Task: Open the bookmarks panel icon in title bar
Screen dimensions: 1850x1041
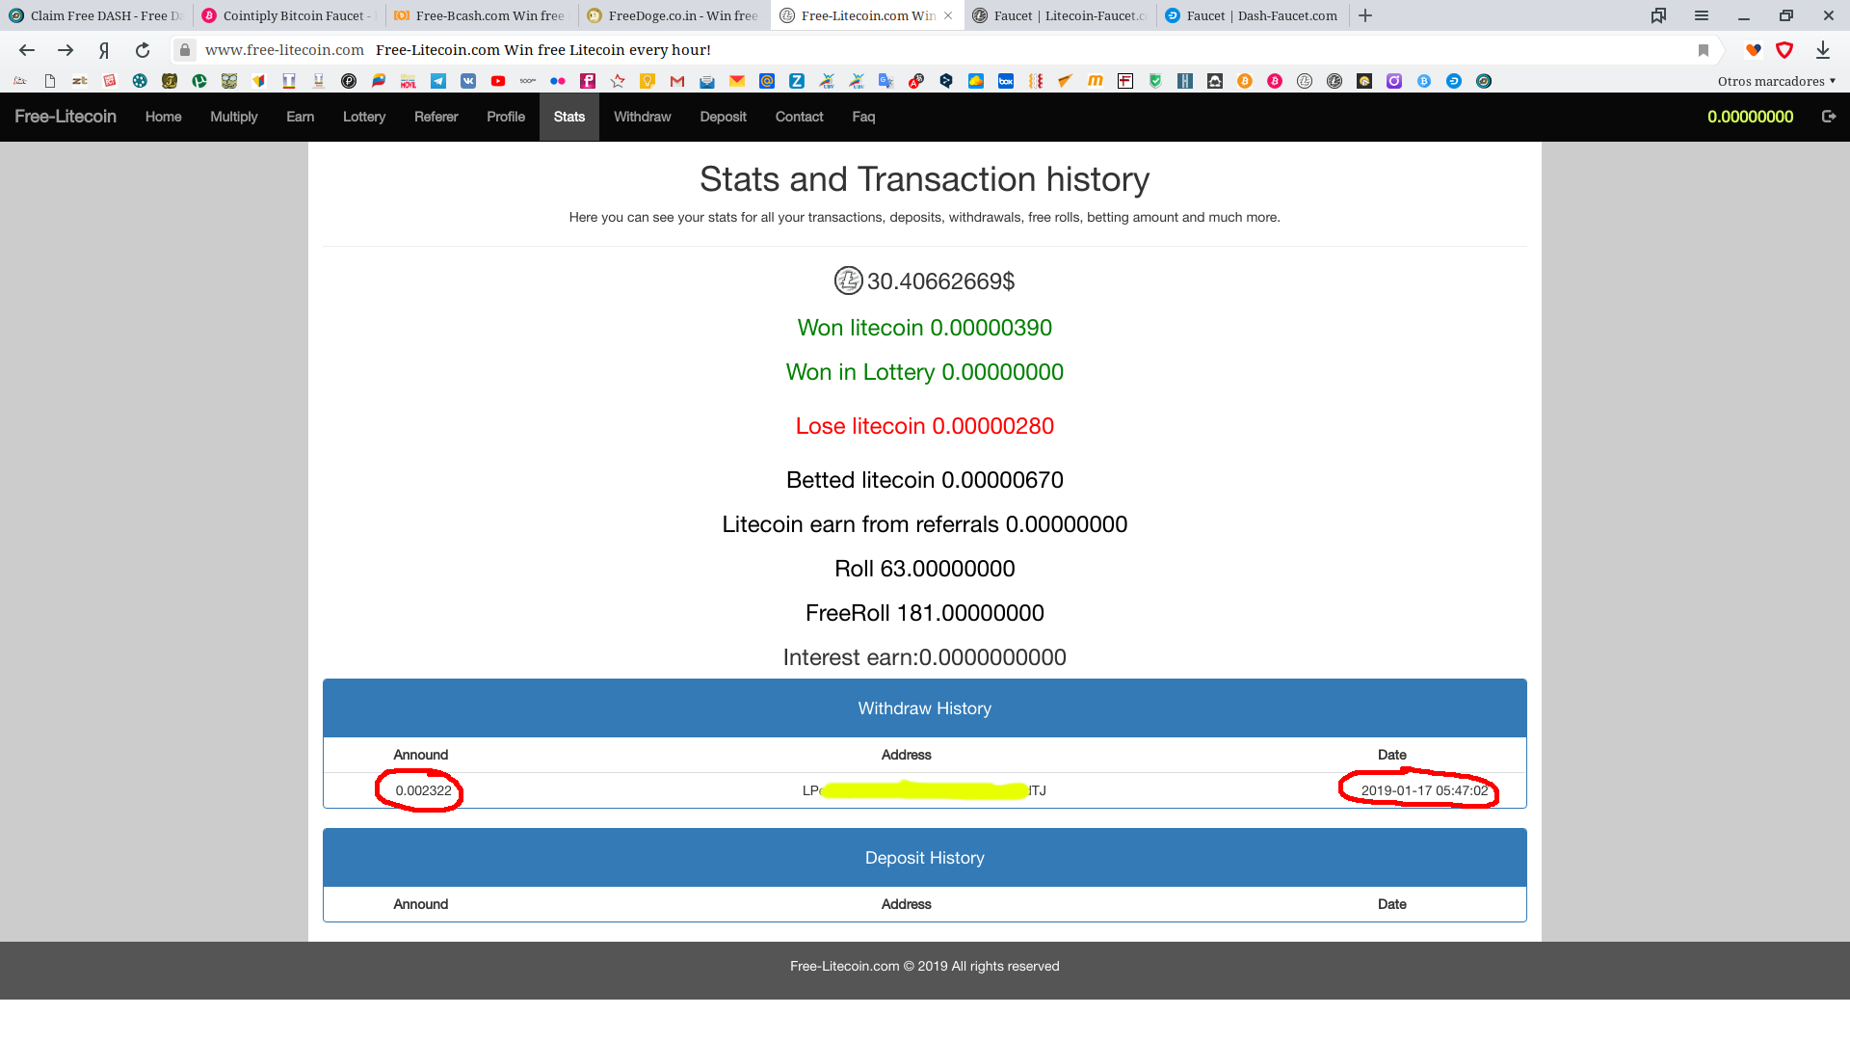Action: [x=1658, y=15]
